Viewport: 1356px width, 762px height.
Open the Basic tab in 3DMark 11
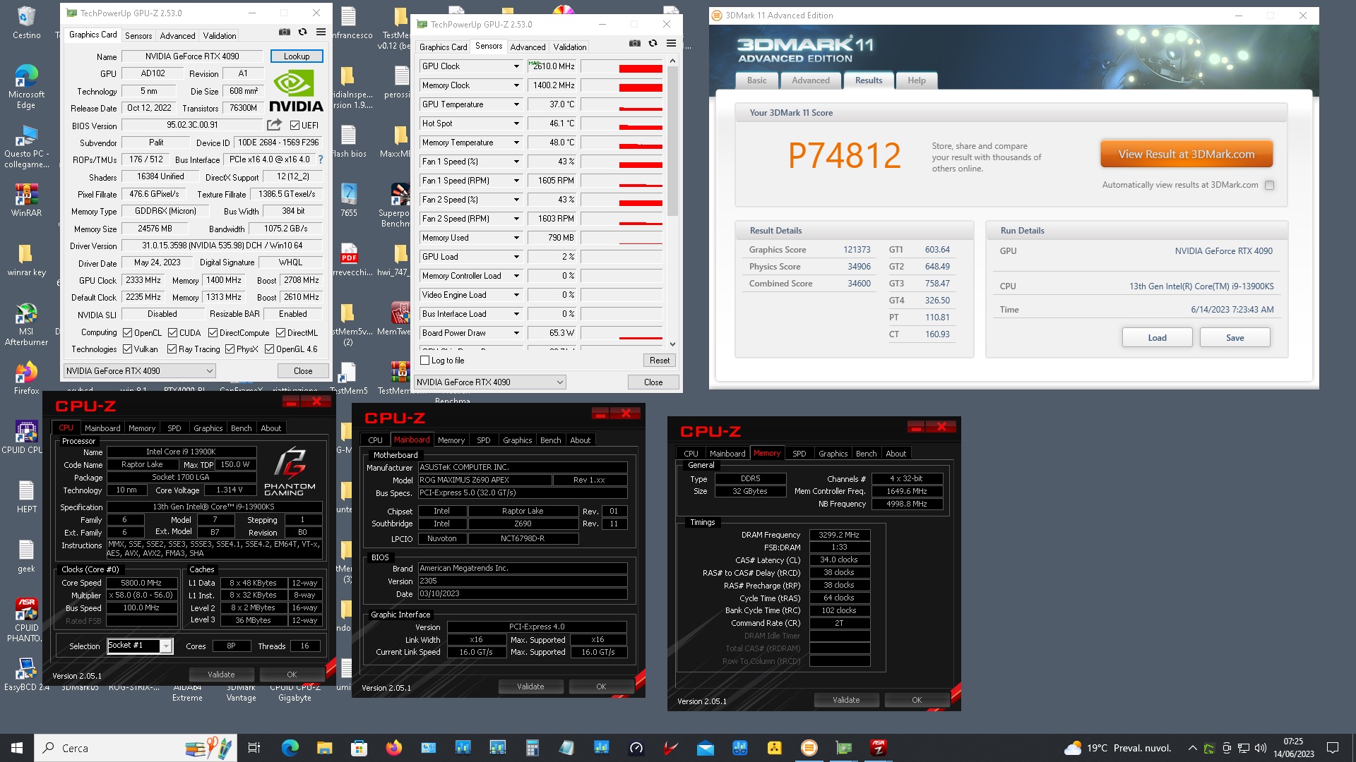[x=756, y=80]
